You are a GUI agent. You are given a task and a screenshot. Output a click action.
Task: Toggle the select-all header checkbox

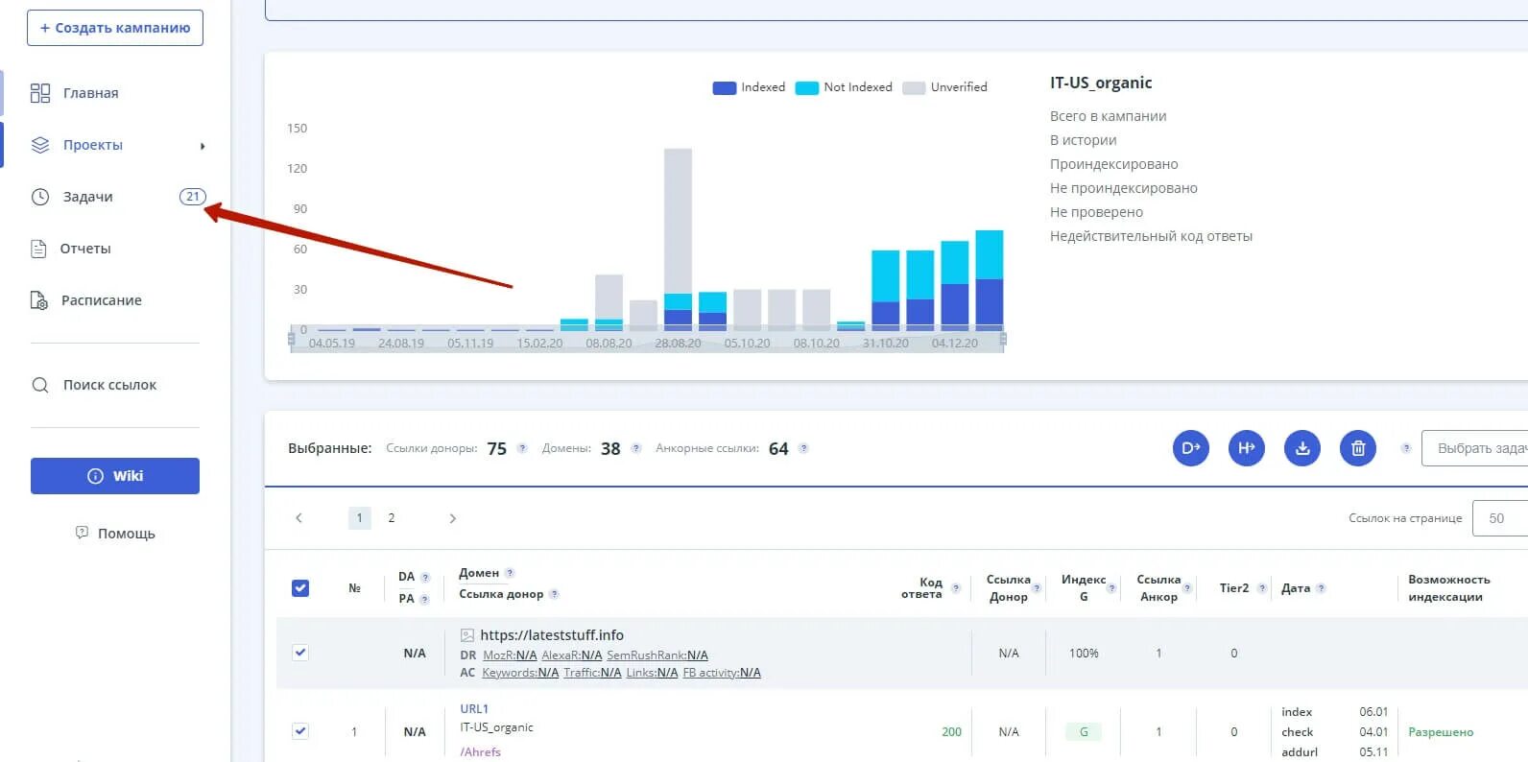pyautogui.click(x=300, y=588)
